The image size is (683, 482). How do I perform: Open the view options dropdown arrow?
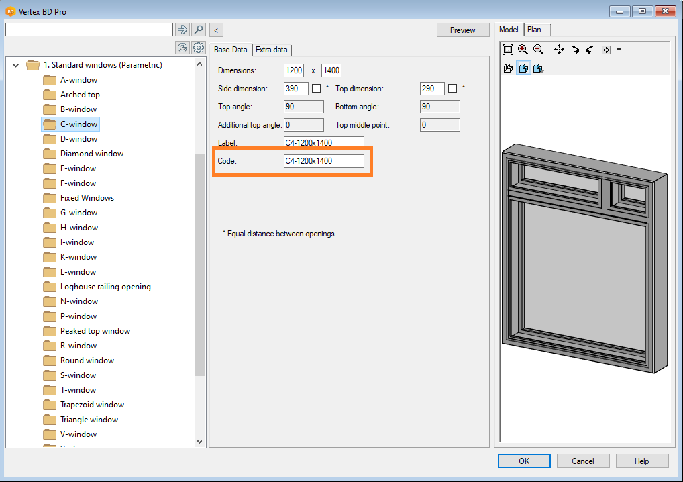619,50
